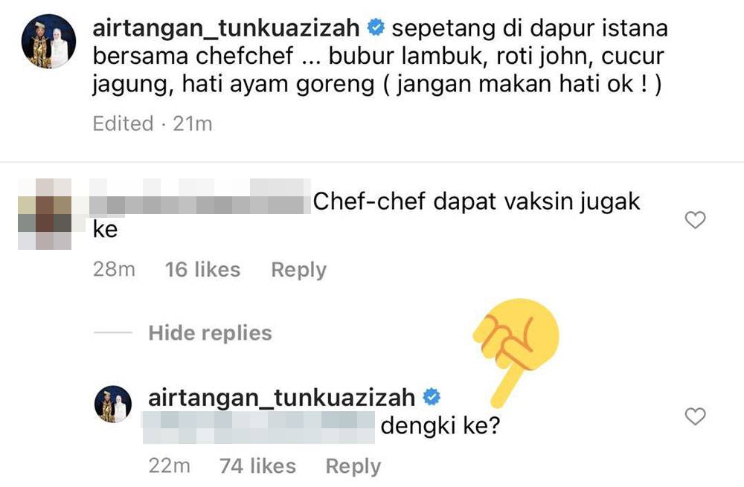744x487 pixels.
Task: Like the "dengki ke?" reply
Action: coord(695,416)
